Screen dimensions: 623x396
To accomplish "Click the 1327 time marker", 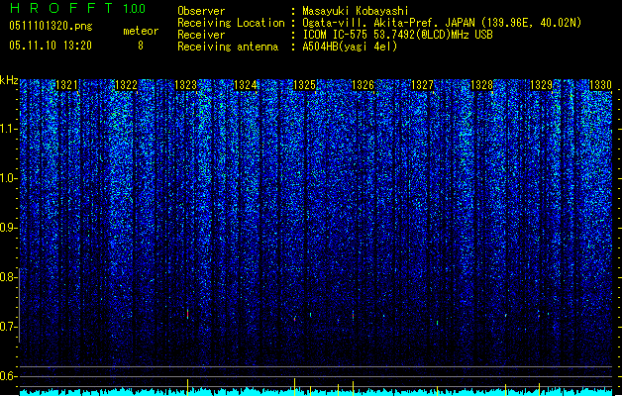I will point(422,85).
